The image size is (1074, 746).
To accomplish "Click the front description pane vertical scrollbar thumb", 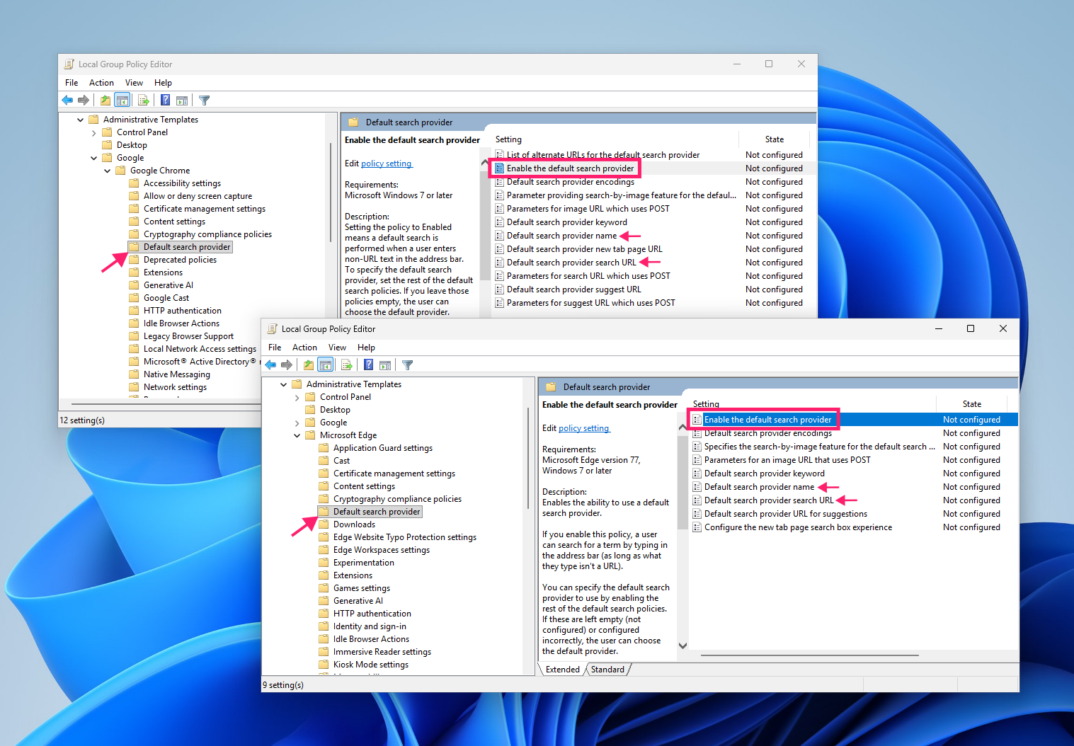I will [x=682, y=483].
